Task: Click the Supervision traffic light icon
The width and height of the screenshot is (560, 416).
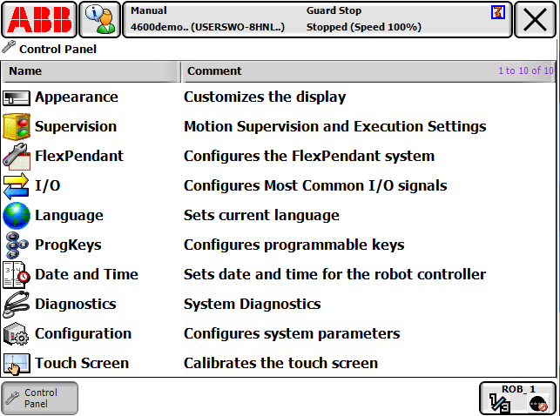Action: point(17,127)
